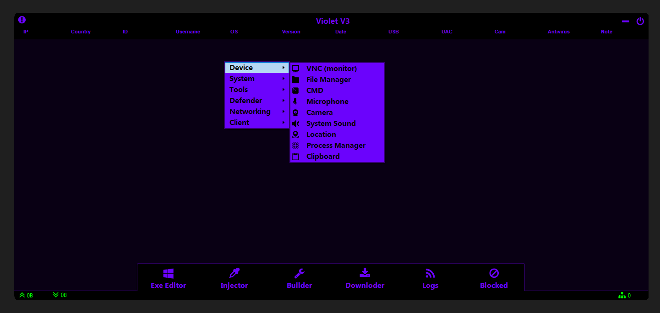Image resolution: width=660 pixels, height=313 pixels.
Task: Click the power icon at top right
Action: [x=640, y=21]
